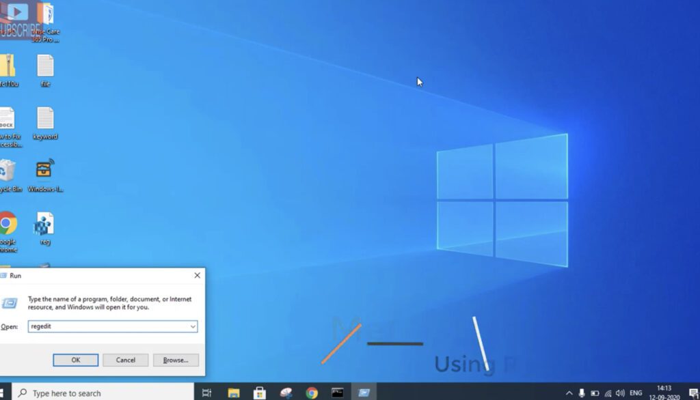Image resolution: width=700 pixels, height=400 pixels.
Task: Open the Recycle Bin
Action: [8, 171]
